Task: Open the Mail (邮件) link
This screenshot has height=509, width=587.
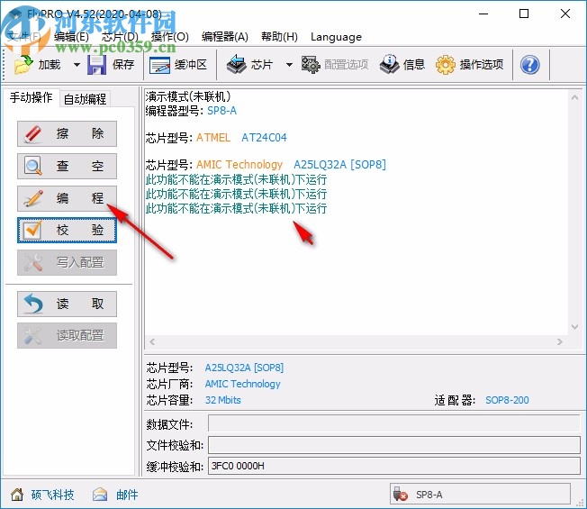Action: pyautogui.click(x=127, y=495)
